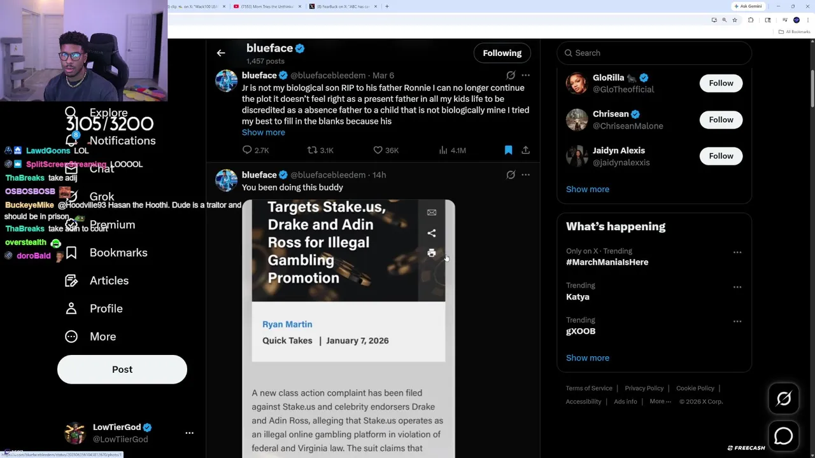Open the floating Grok button
Screen dimensions: 815x458
784,399
